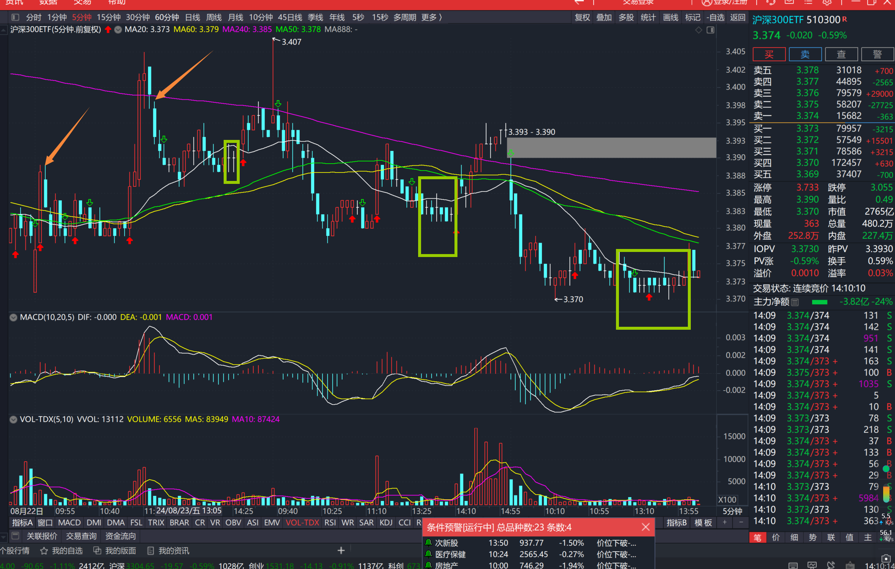Toggle the right side panel icon

pos(711,30)
